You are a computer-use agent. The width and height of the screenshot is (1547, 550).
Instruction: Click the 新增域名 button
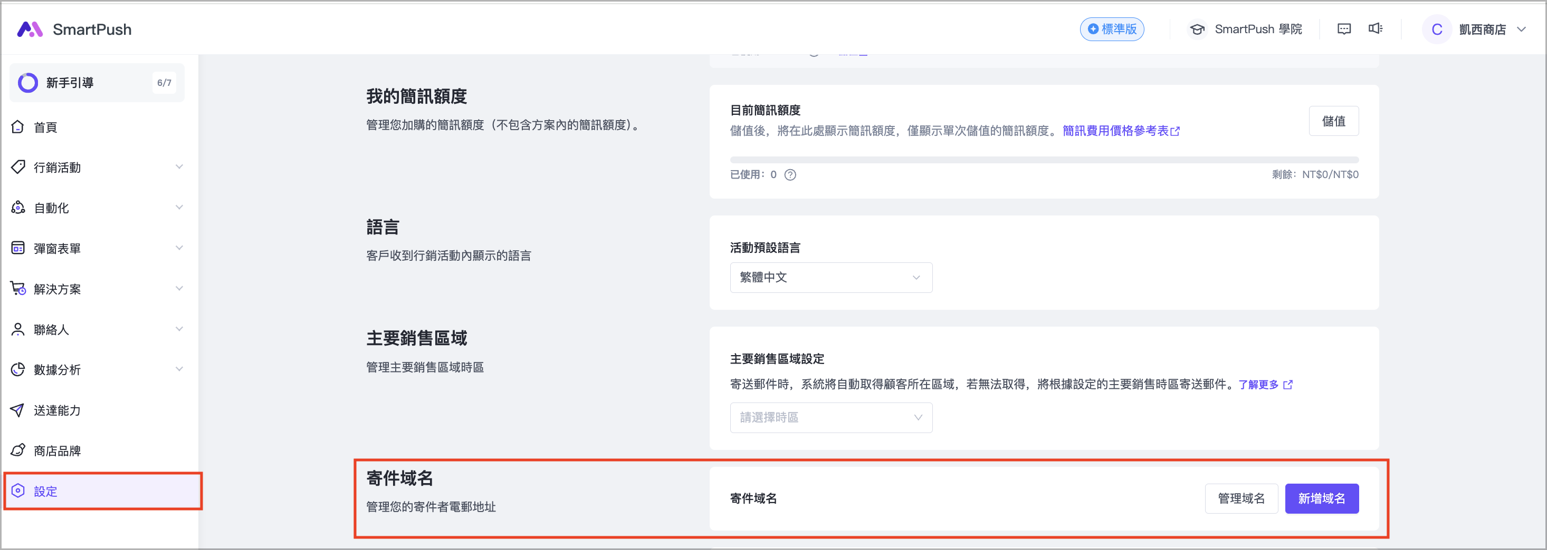tap(1321, 498)
